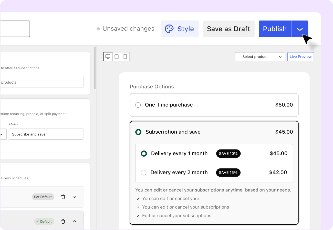Click Save as Draft
Image resolution: width=333 pixels, height=230 pixels.
(x=228, y=29)
